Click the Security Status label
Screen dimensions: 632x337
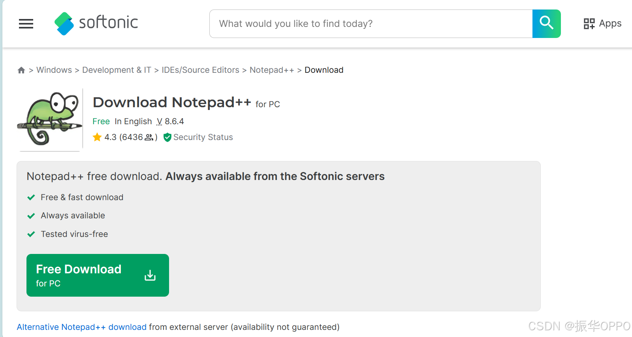(203, 137)
